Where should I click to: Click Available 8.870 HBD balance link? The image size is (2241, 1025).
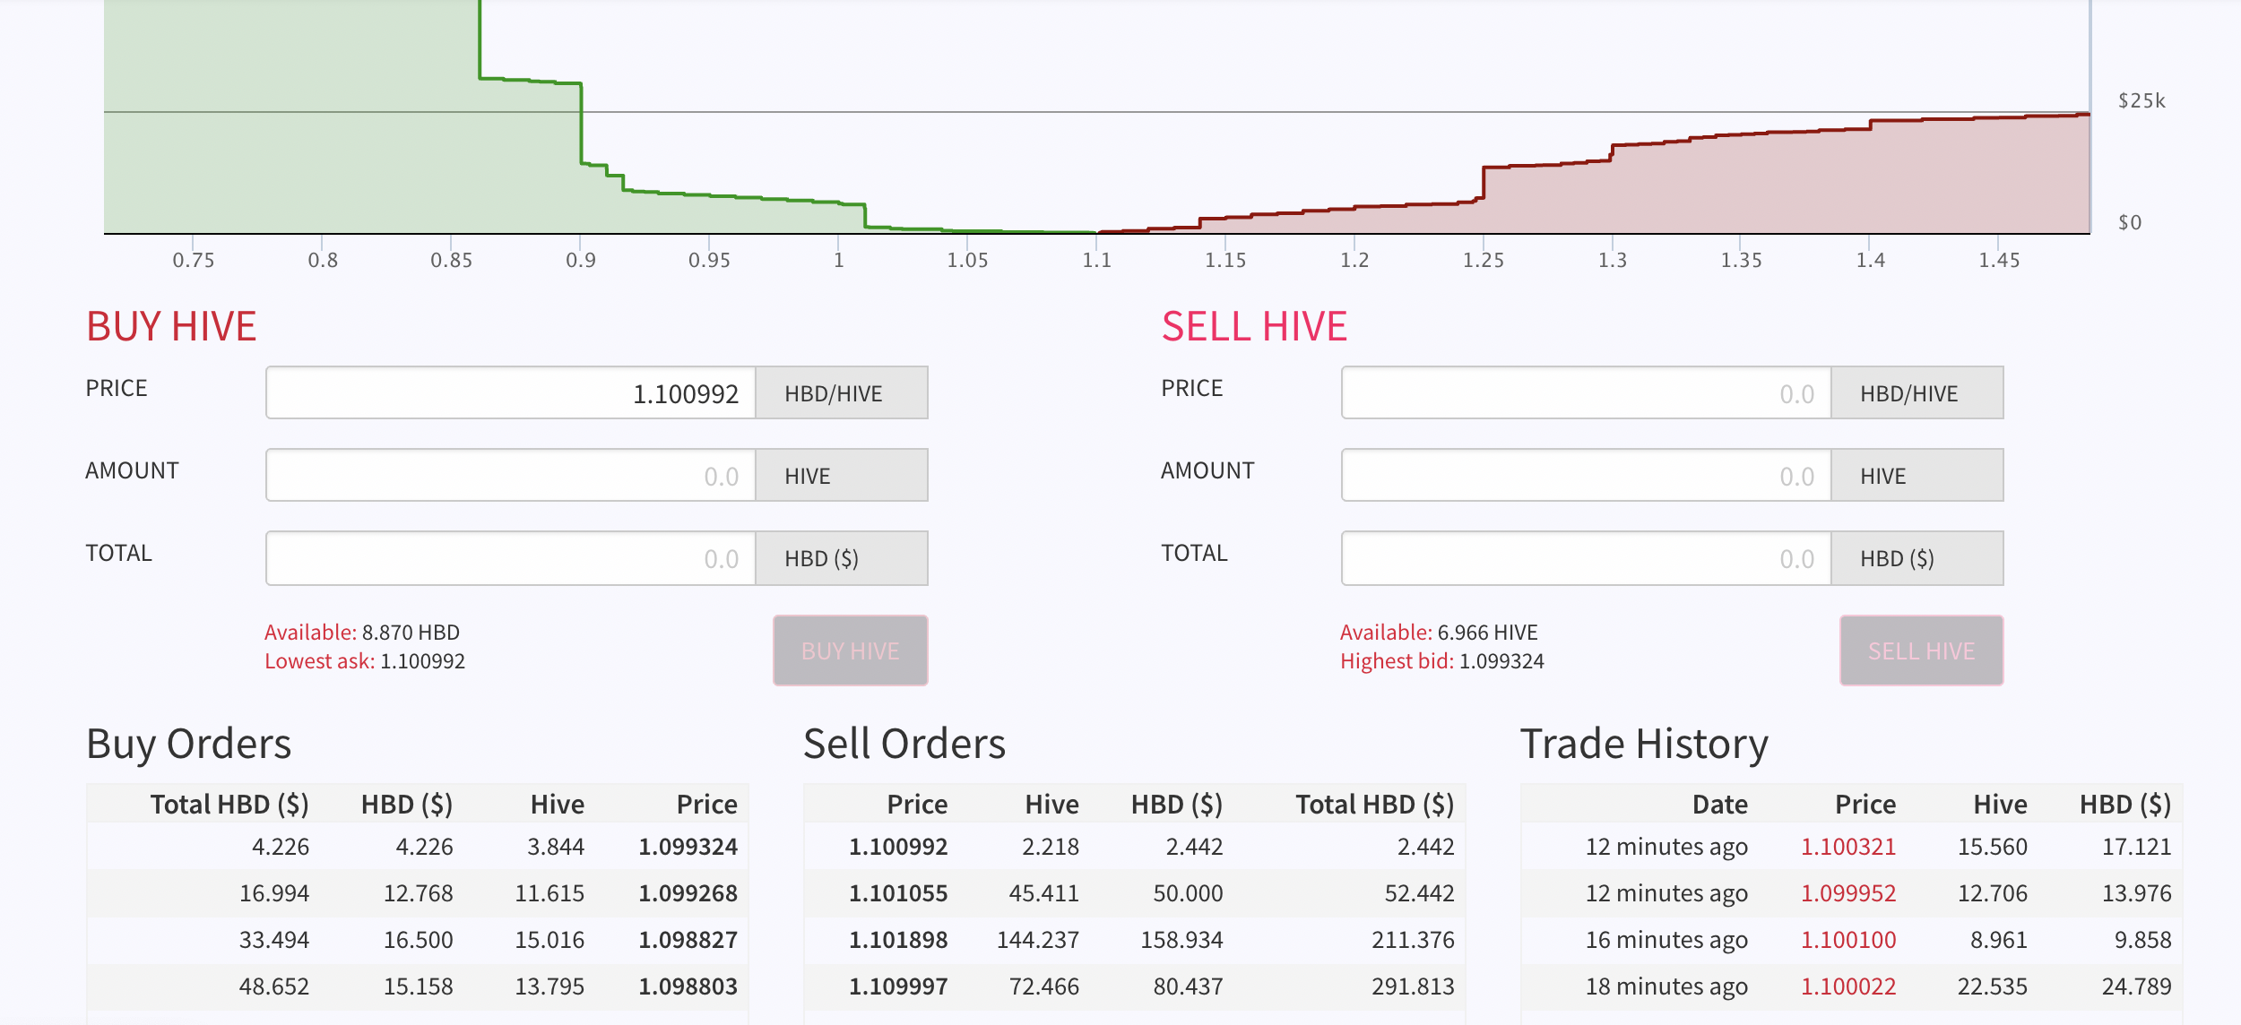(362, 633)
